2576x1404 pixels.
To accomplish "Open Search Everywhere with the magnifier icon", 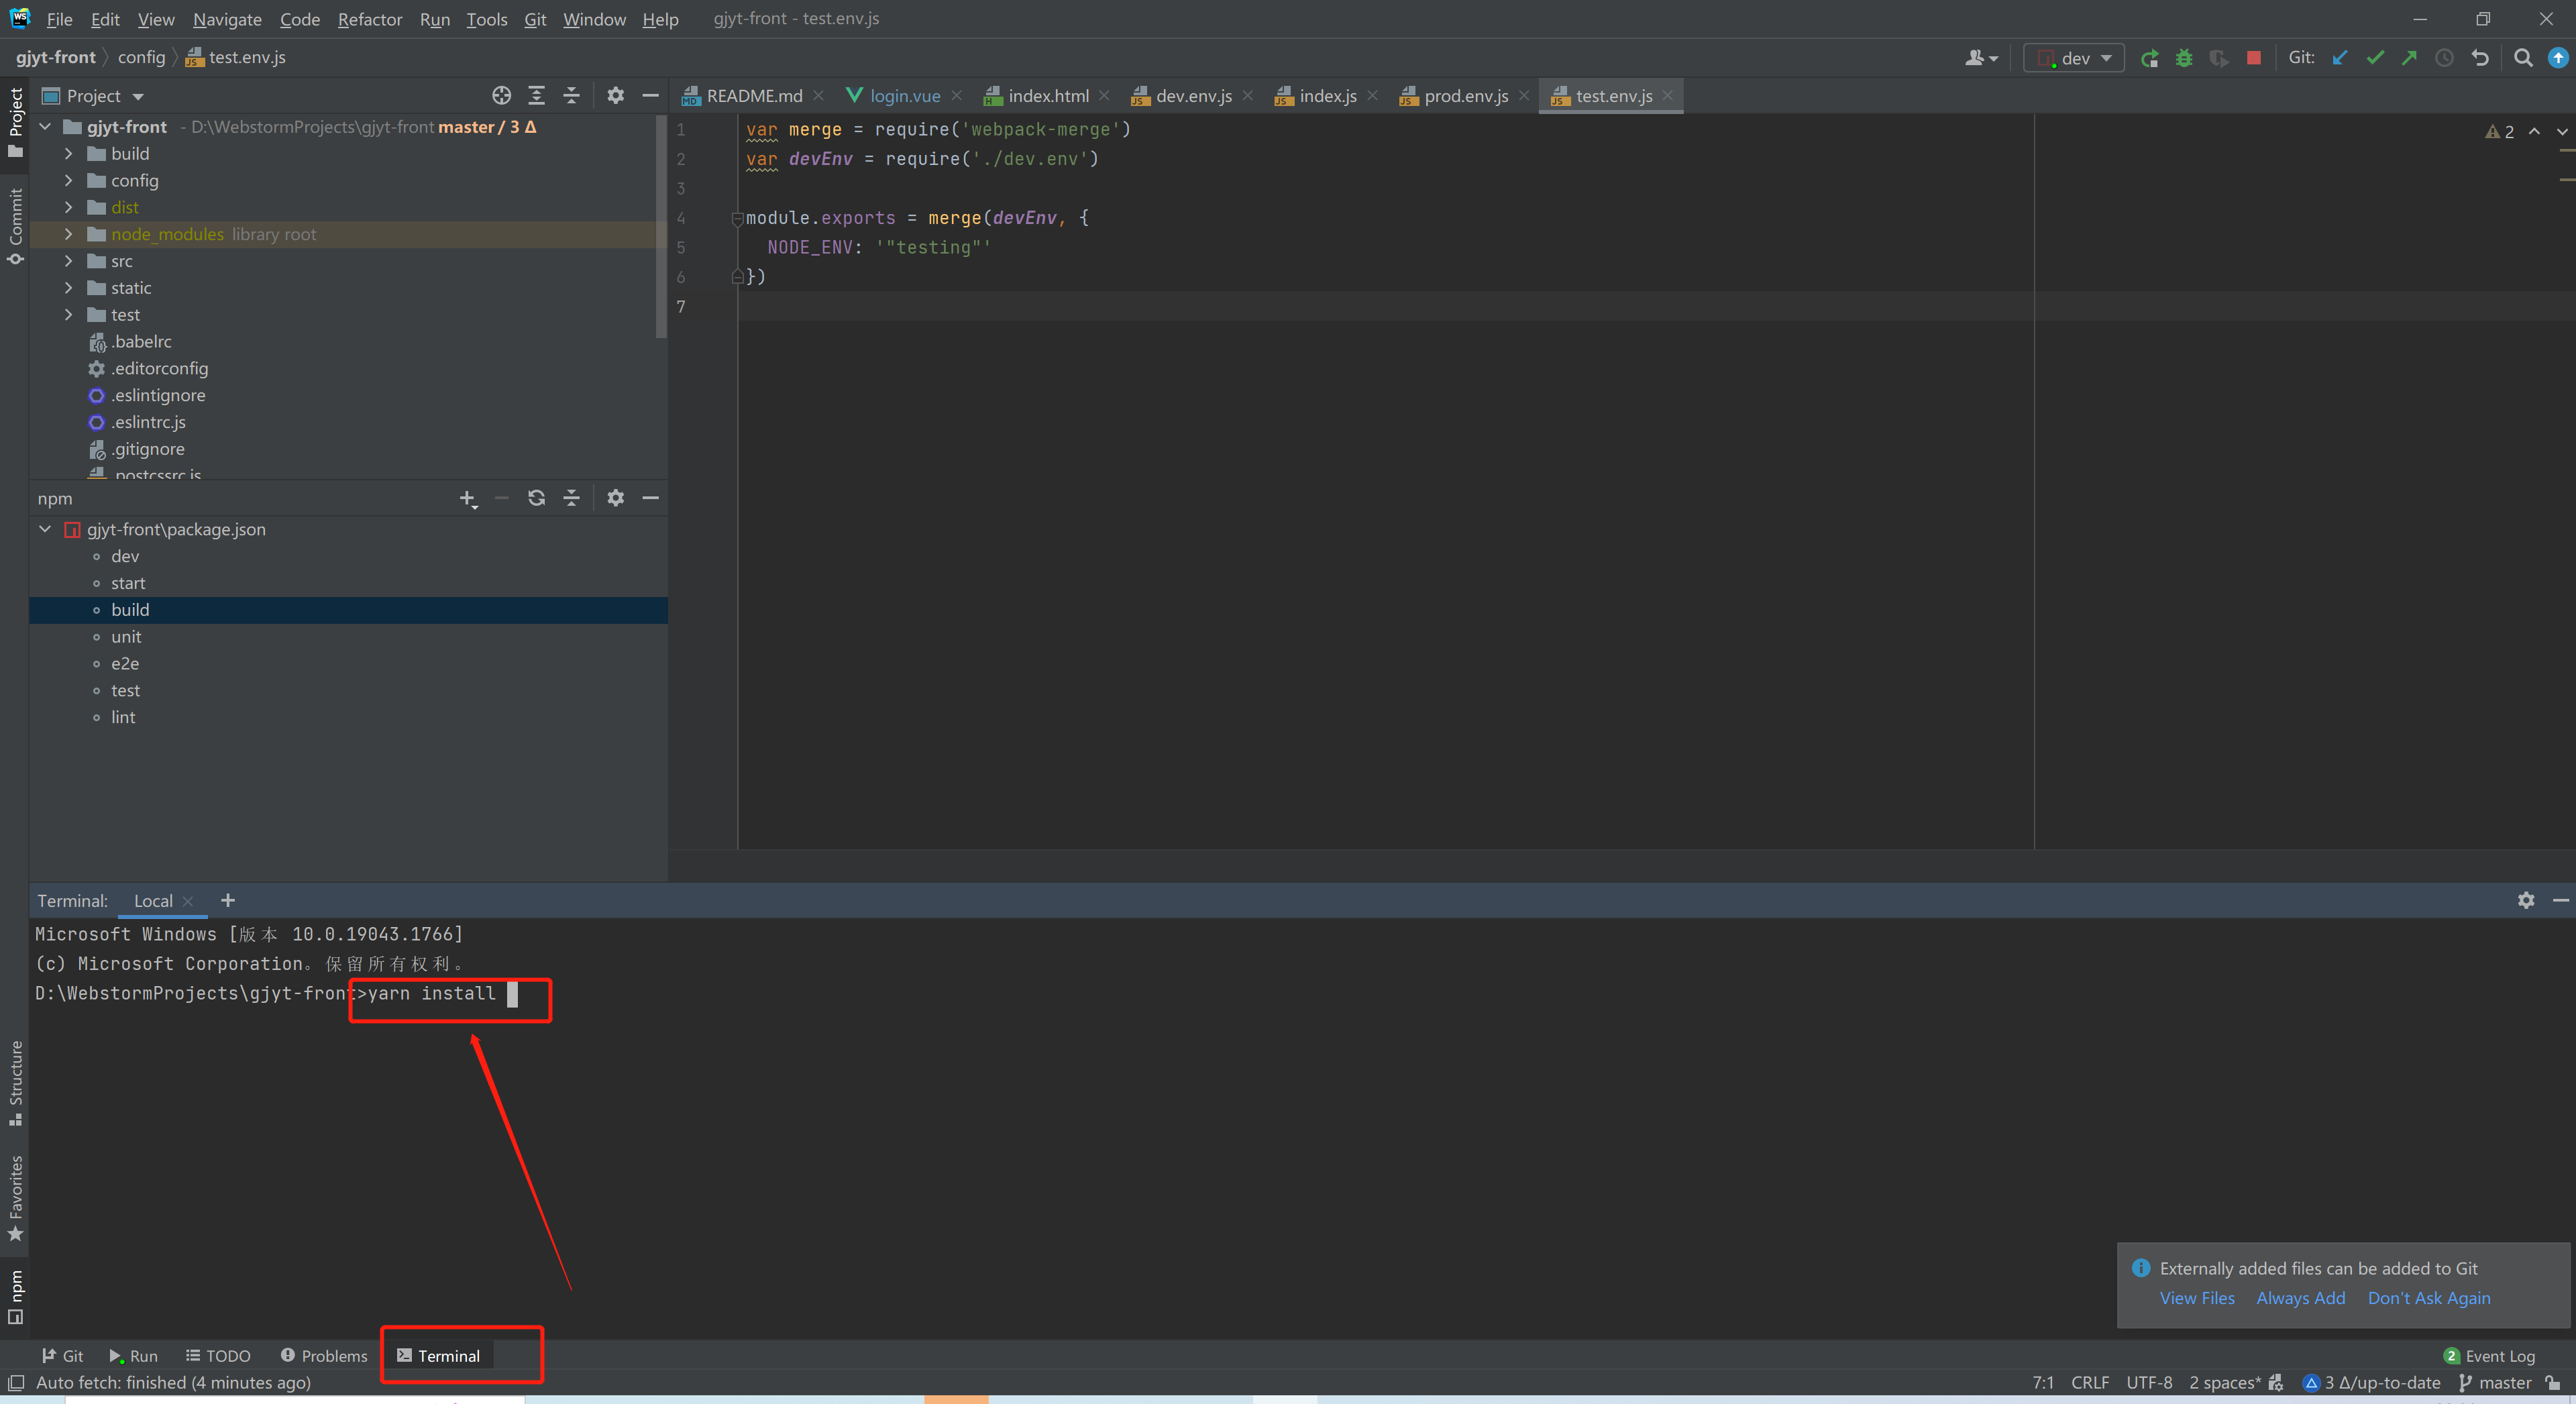I will [x=2523, y=57].
